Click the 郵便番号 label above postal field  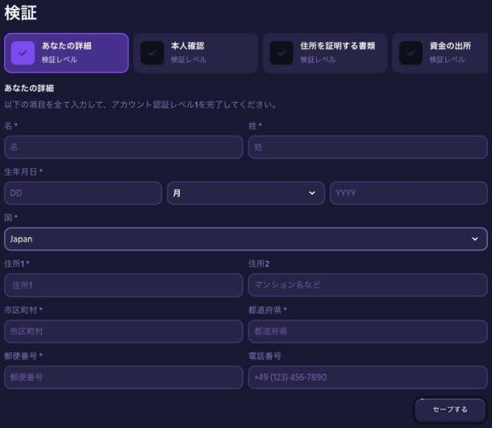tap(23, 356)
